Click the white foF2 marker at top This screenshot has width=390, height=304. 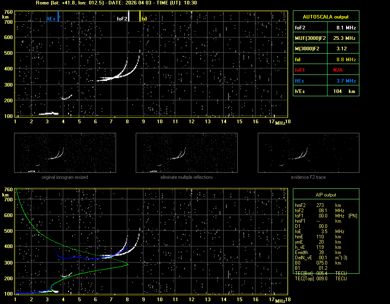click(129, 17)
